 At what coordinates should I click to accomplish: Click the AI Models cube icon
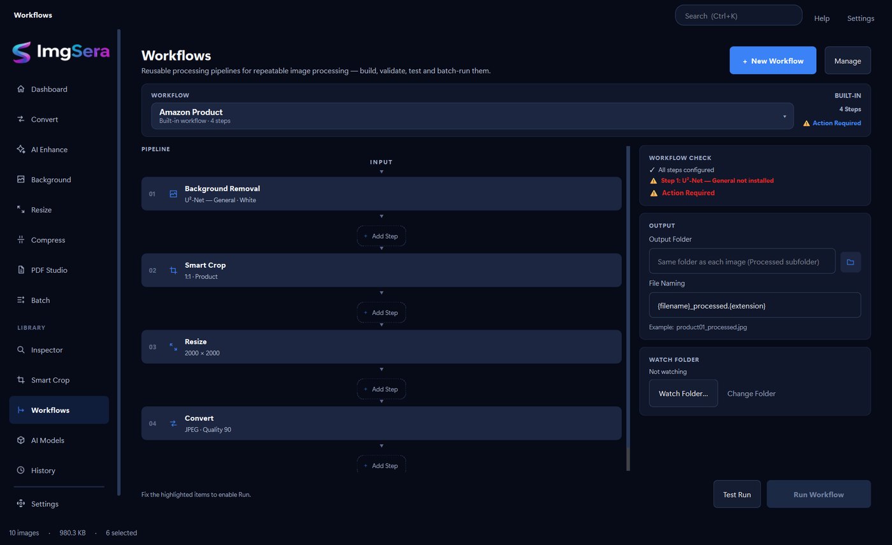(x=20, y=440)
